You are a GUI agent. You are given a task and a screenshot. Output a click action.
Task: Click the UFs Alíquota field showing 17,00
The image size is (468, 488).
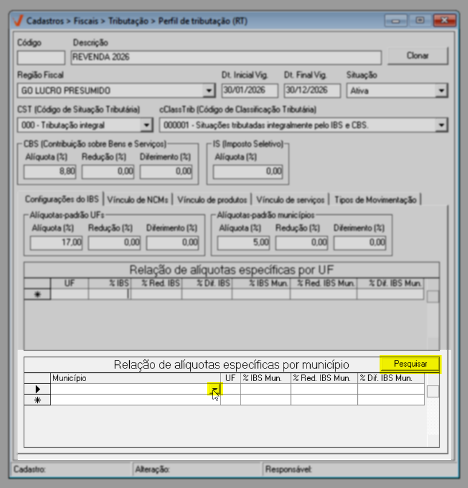click(56, 243)
